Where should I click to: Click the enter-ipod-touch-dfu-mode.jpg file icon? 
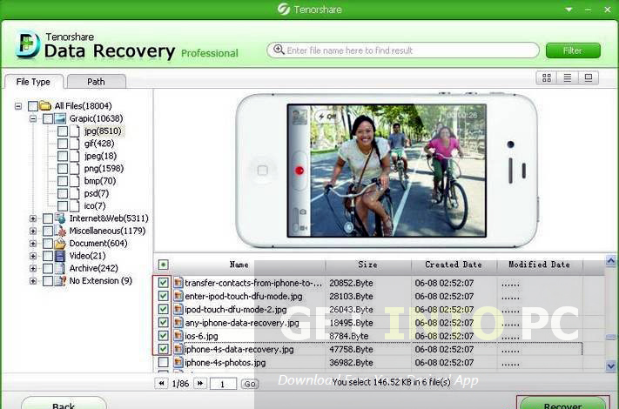coord(178,296)
